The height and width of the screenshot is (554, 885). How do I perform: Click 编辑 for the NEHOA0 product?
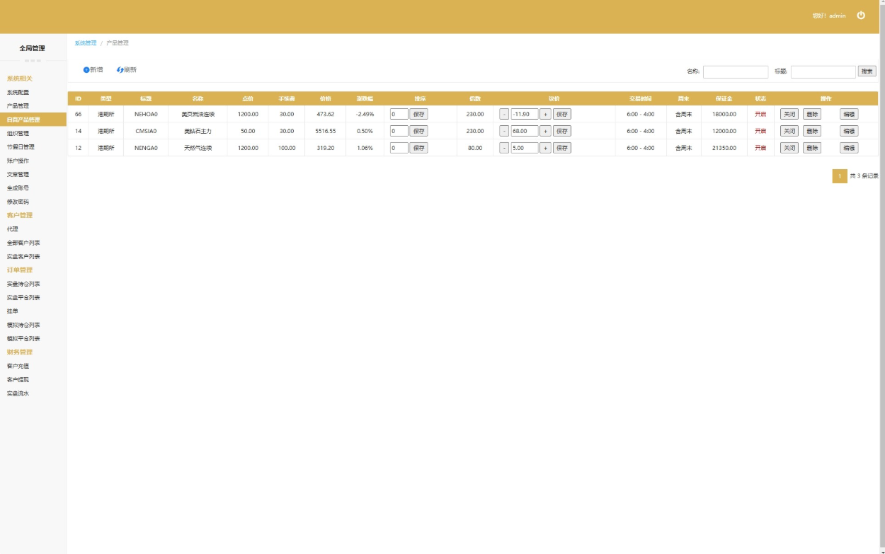(x=849, y=114)
